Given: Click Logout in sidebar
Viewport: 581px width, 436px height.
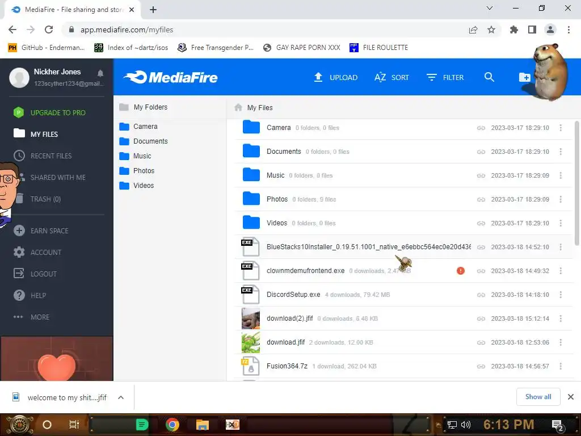Looking at the screenshot, I should 35,274.
